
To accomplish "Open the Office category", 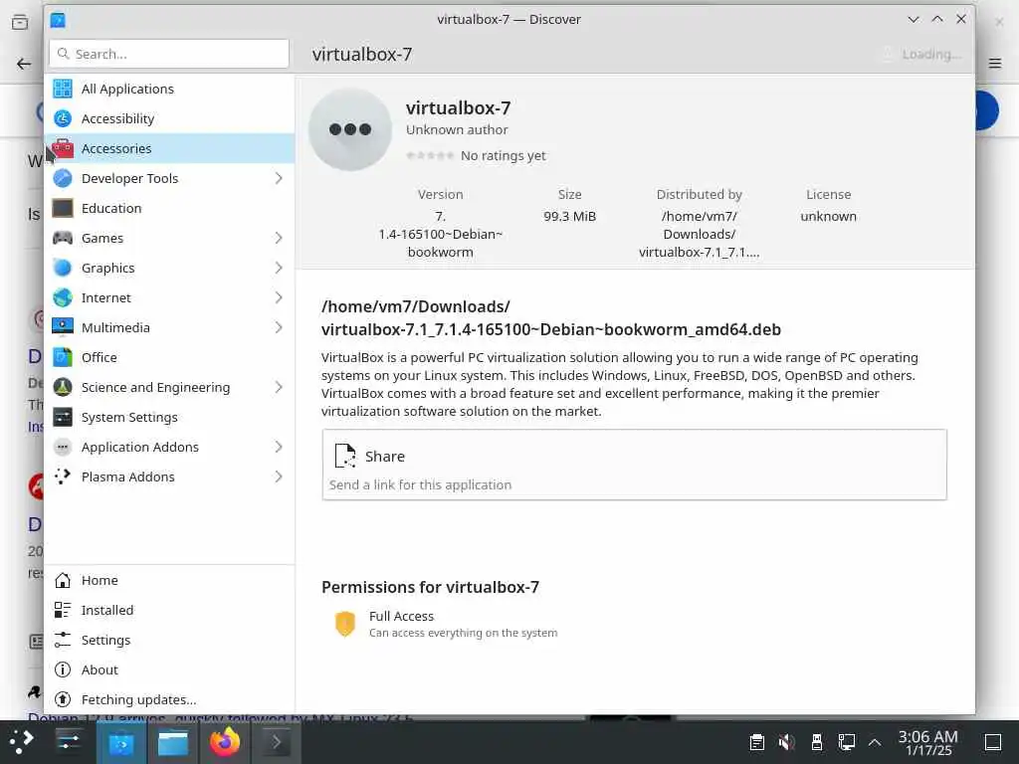I will coord(169,357).
